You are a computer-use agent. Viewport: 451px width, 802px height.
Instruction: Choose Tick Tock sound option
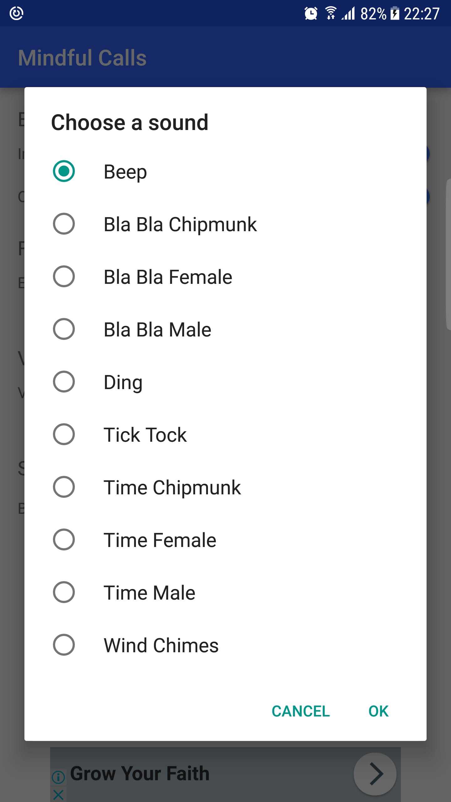click(64, 434)
